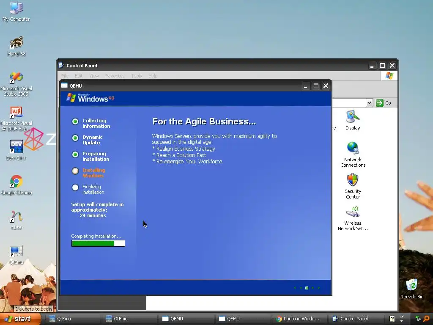Viewport: 433px width, 325px height.
Task: Open Security Center in the Control Panel
Action: pos(353,186)
